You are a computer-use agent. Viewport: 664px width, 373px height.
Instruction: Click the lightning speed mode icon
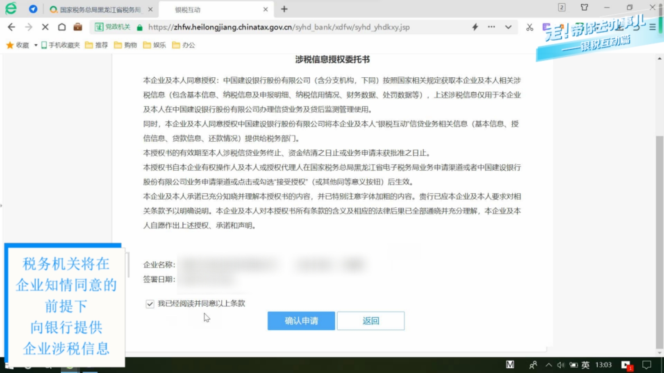tap(475, 27)
